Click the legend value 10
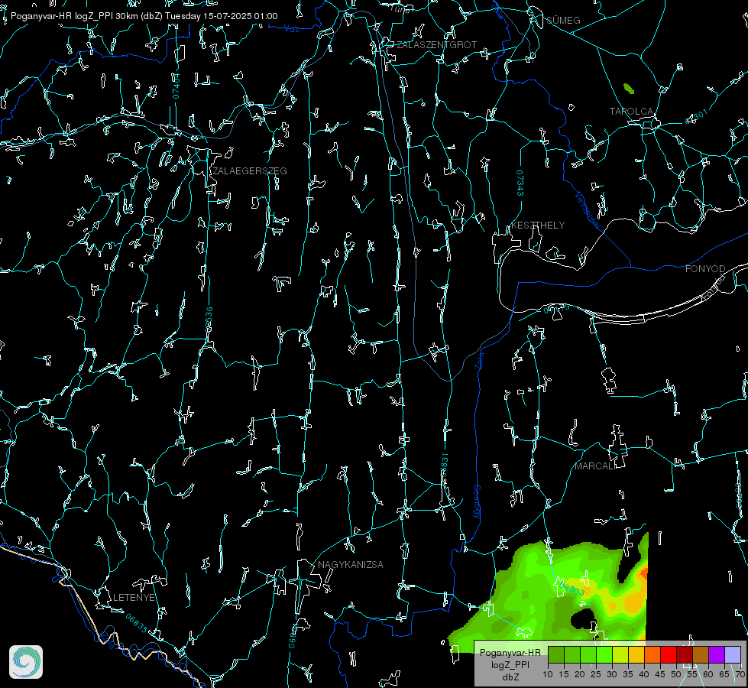748x688 pixels. (x=548, y=675)
